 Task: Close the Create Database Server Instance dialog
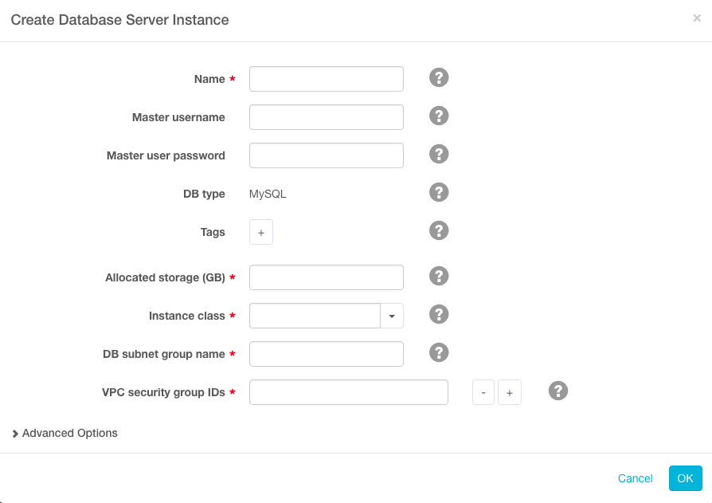coord(697,18)
